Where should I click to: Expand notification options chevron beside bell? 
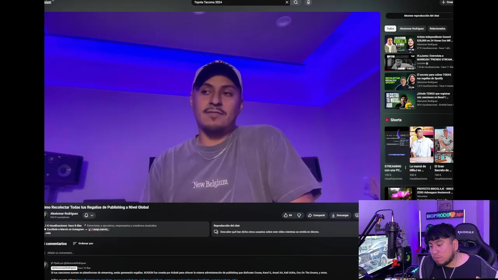click(x=92, y=215)
